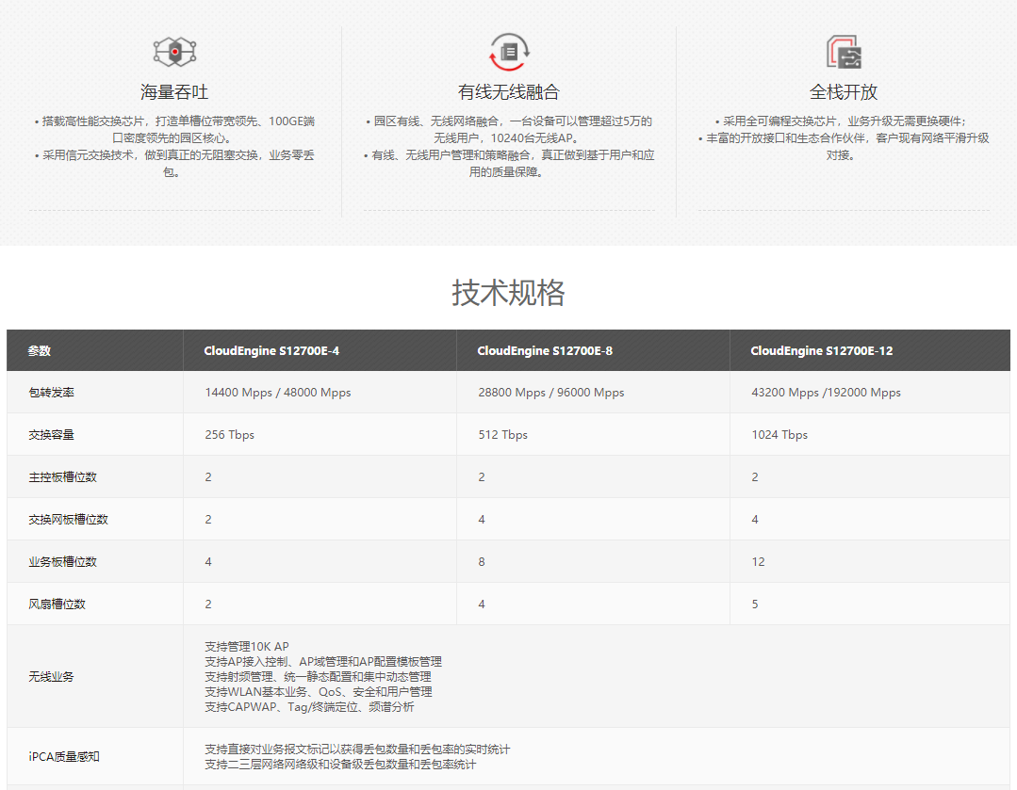Select the 海量吞吐 heading
Viewport: 1017px width, 790px height.
pyautogui.click(x=174, y=92)
